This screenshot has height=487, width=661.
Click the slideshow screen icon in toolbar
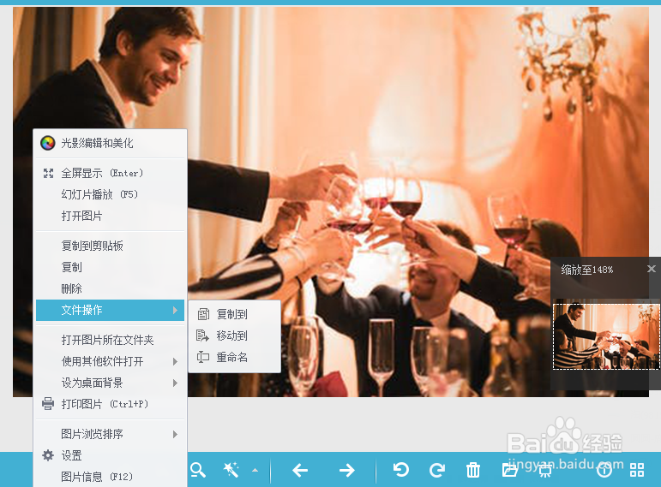pyautogui.click(x=545, y=471)
